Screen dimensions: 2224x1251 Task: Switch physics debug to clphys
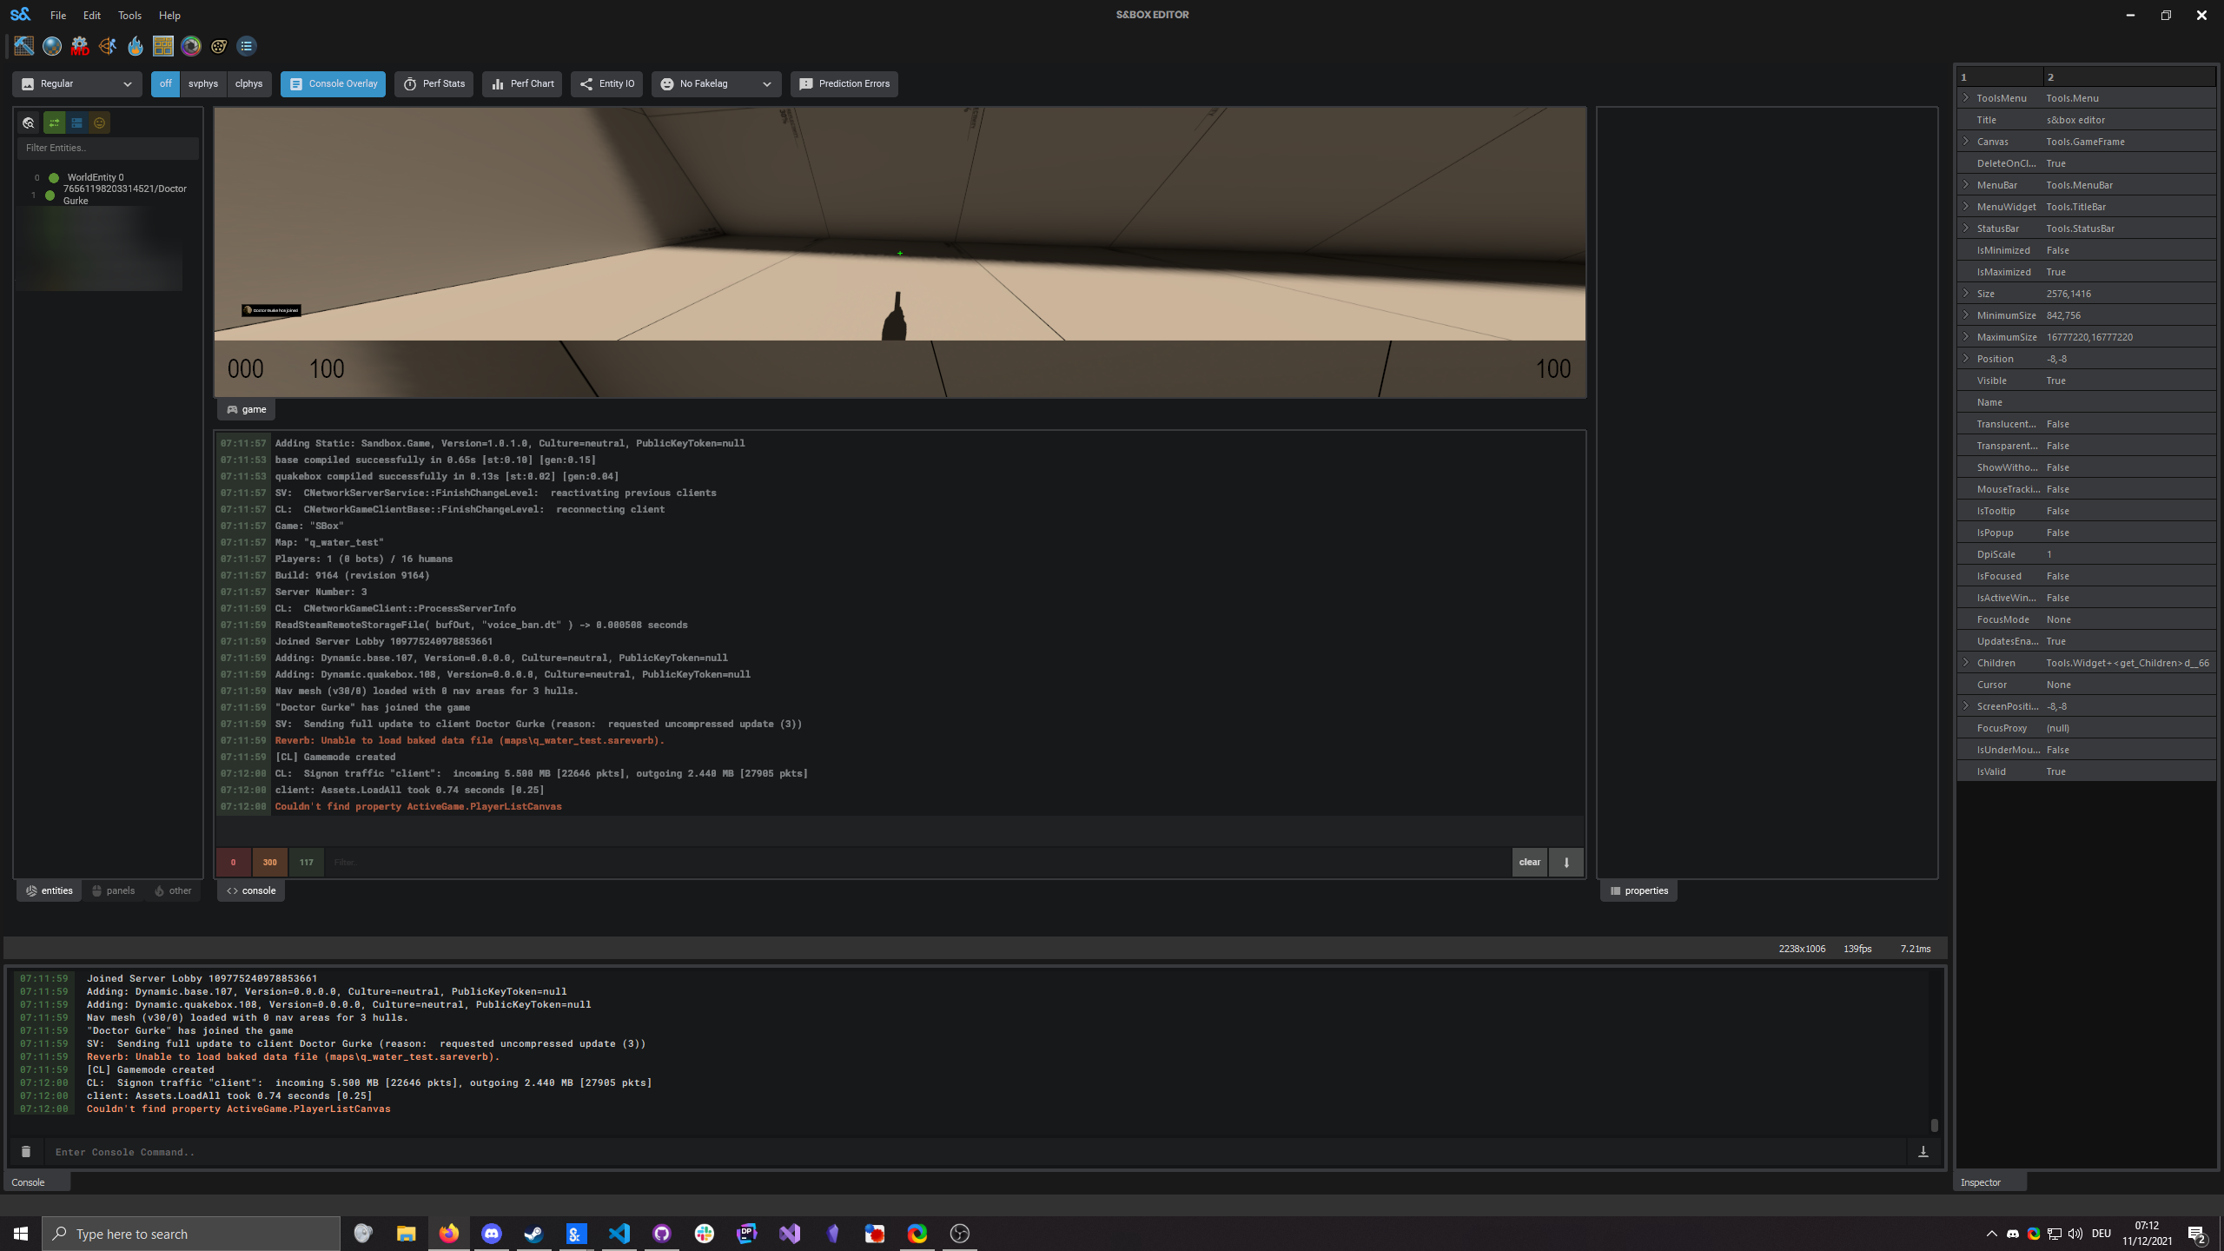click(x=249, y=84)
